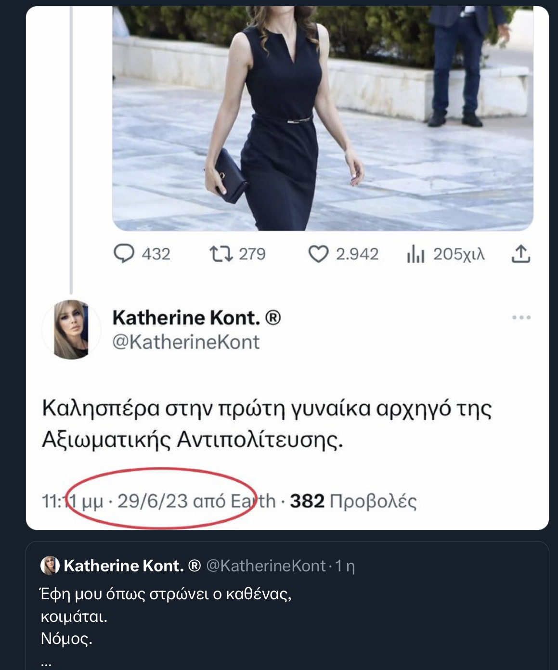Image resolution: width=558 pixels, height=670 pixels.
Task: Click the reply speech bubble icon
Action: (124, 254)
